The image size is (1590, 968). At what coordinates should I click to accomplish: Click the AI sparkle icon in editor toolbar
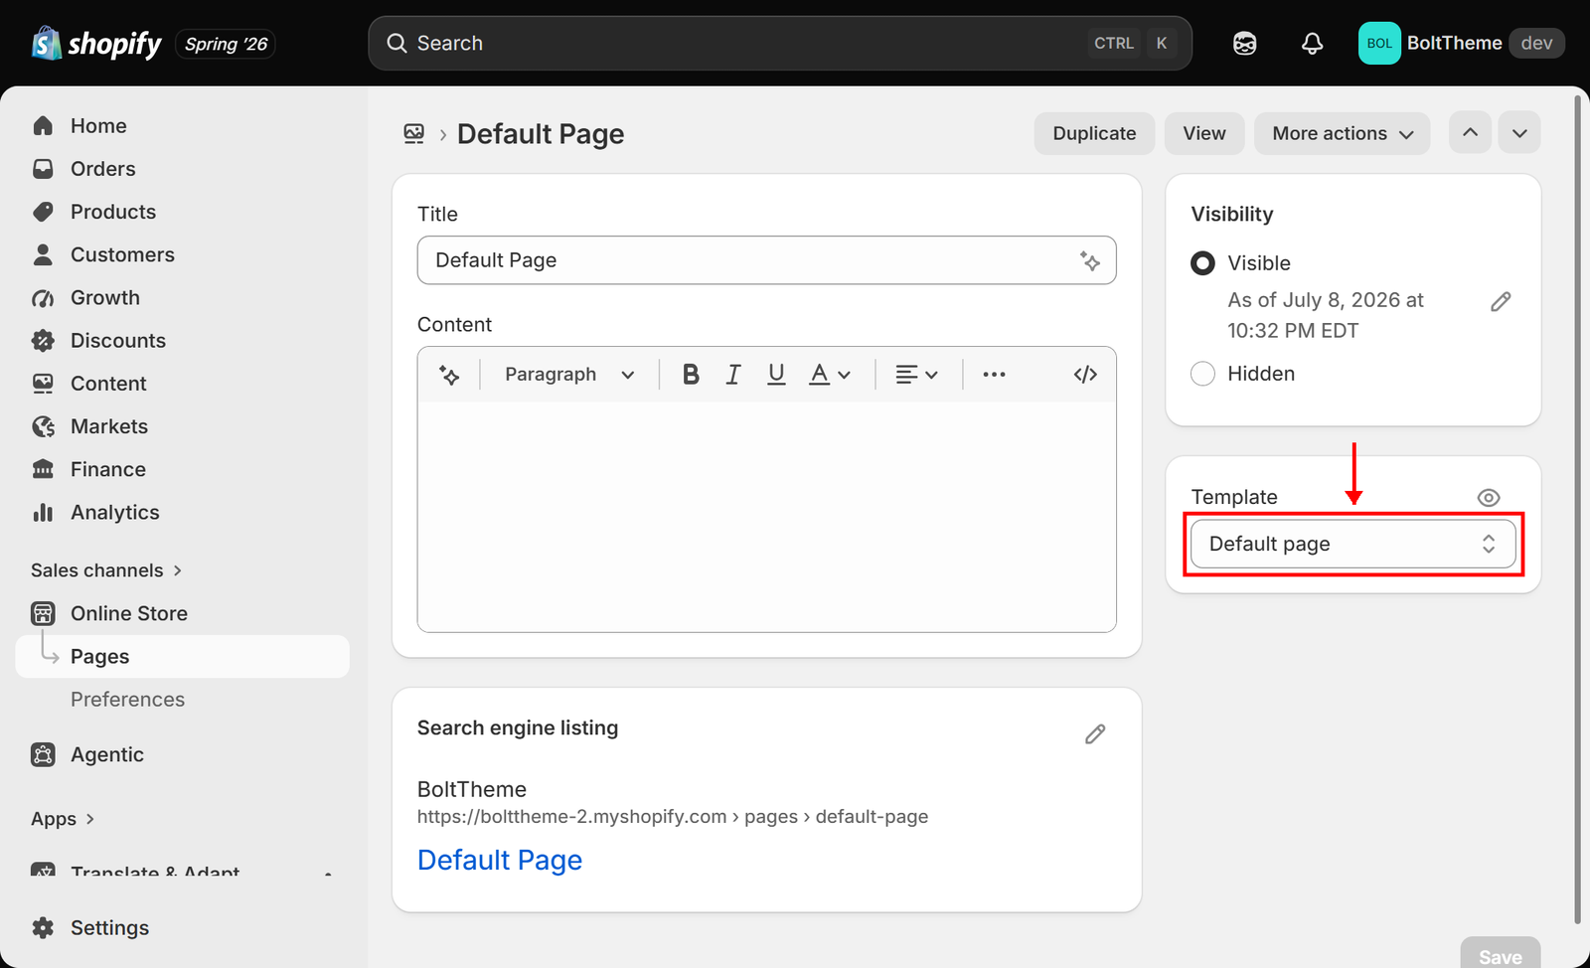click(x=449, y=375)
